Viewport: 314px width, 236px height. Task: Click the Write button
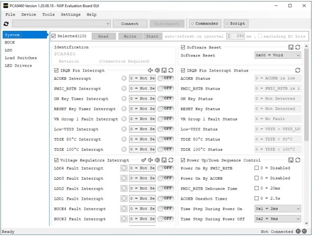[130, 36]
